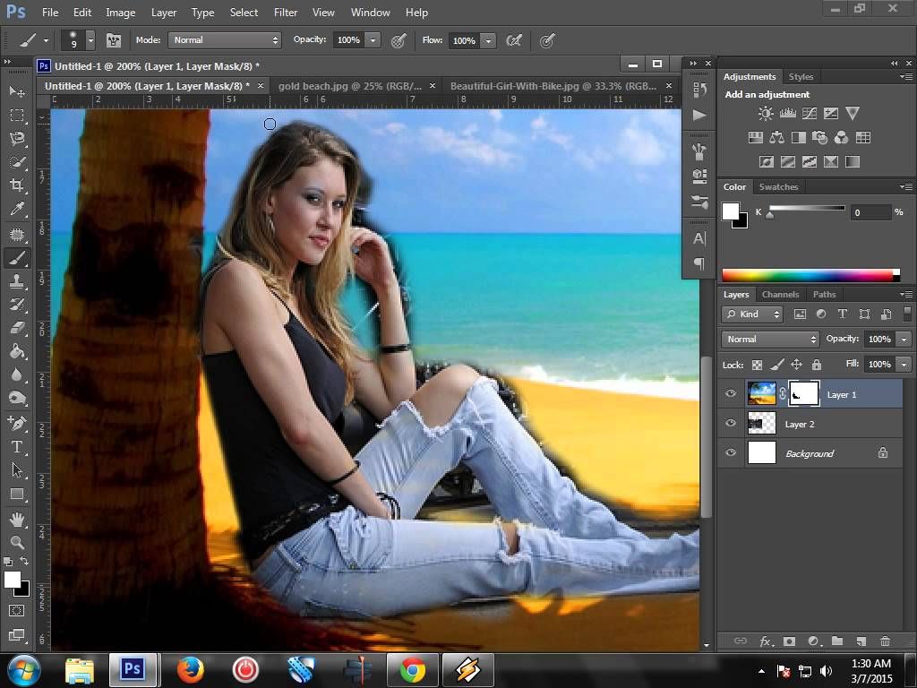Open the Windows Start menu

(x=23, y=669)
